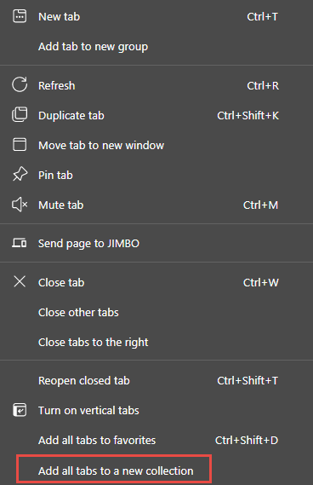Image resolution: width=313 pixels, height=485 pixels.
Task: Click the vertical tabs icon
Action: pyautogui.click(x=20, y=411)
